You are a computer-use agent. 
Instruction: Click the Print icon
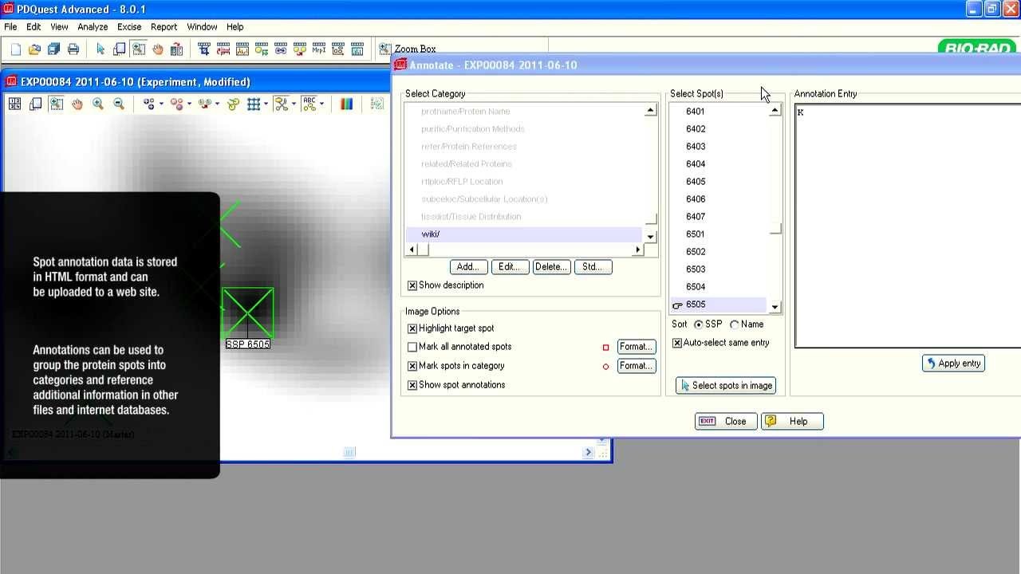(73, 49)
